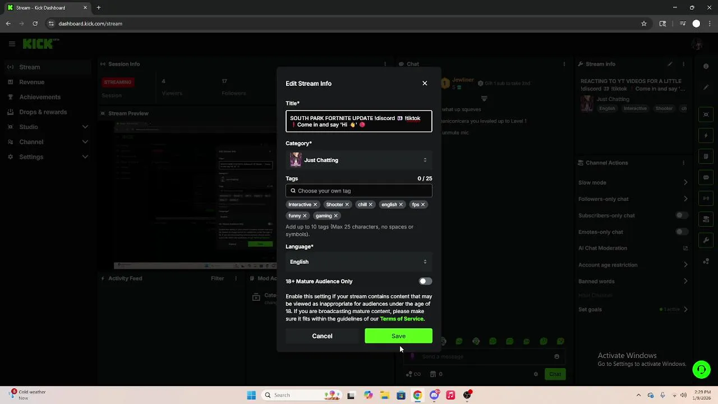Open Slow mode options

pos(633,182)
